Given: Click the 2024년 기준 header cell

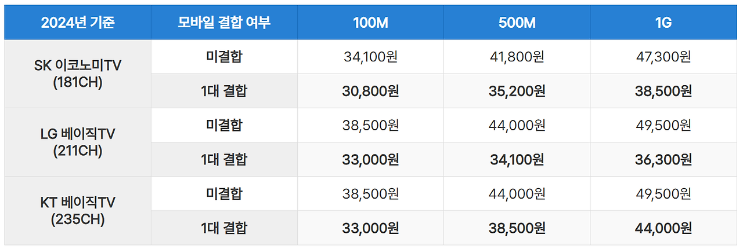Looking at the screenshot, I should (x=78, y=23).
